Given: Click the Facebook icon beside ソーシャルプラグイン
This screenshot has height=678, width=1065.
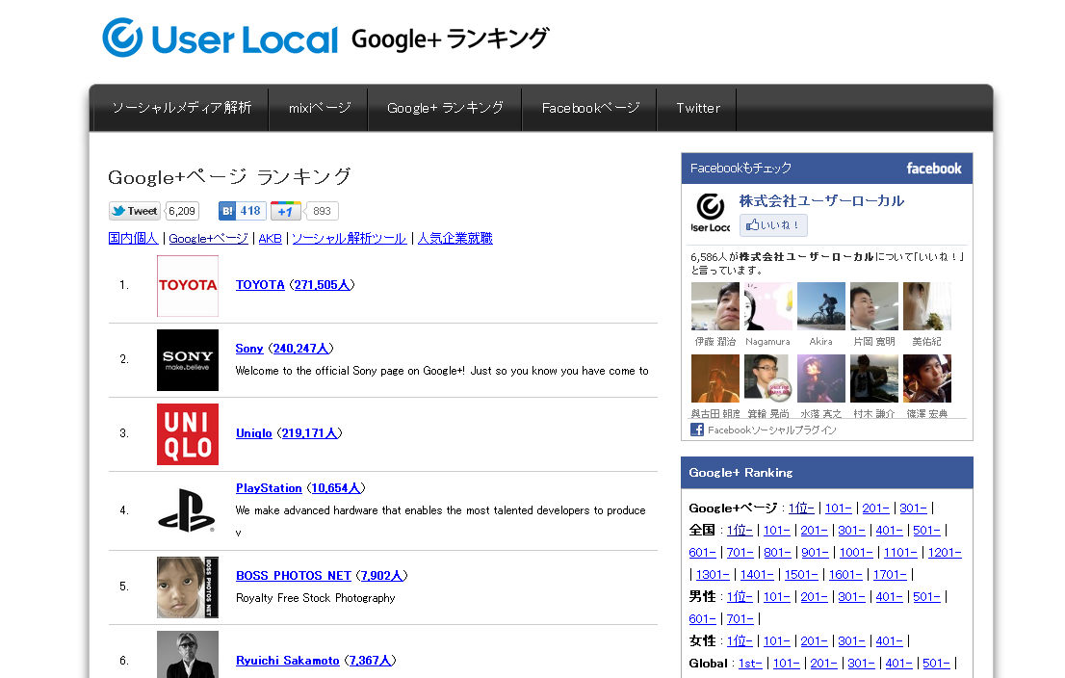Looking at the screenshot, I should pos(697,430).
